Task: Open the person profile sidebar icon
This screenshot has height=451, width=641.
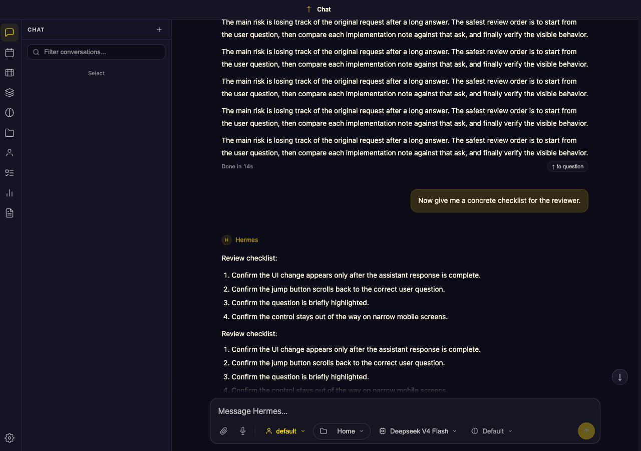Action: point(10,153)
